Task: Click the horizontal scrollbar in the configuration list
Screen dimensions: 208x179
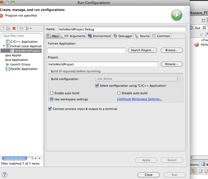Action: (15, 158)
